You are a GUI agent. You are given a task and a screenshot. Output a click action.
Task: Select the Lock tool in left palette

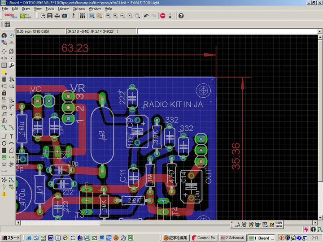pos(4,93)
